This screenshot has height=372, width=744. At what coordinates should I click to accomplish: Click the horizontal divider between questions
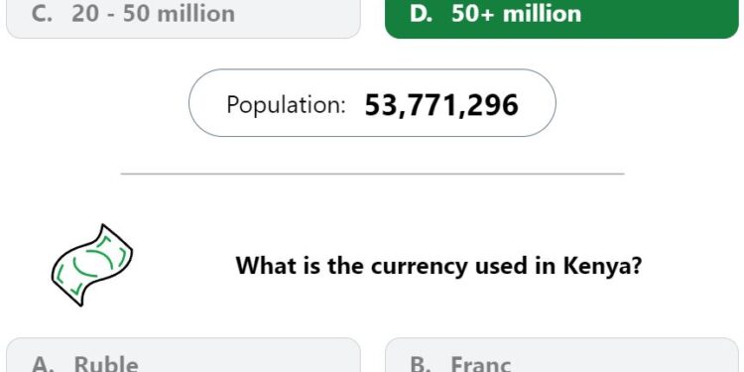[372, 175]
